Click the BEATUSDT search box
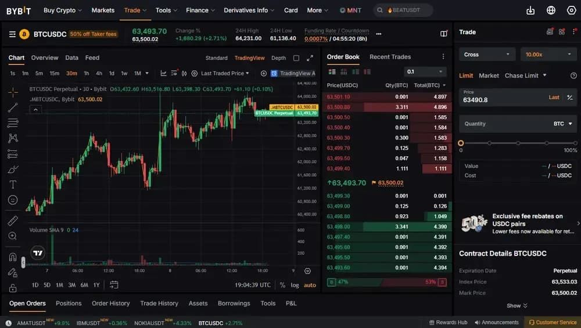The height and width of the screenshot is (328, 581). [x=403, y=10]
